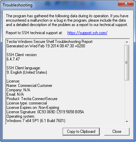
Task: Click the Troubleshooting title bar text
Action: pos(18,5)
